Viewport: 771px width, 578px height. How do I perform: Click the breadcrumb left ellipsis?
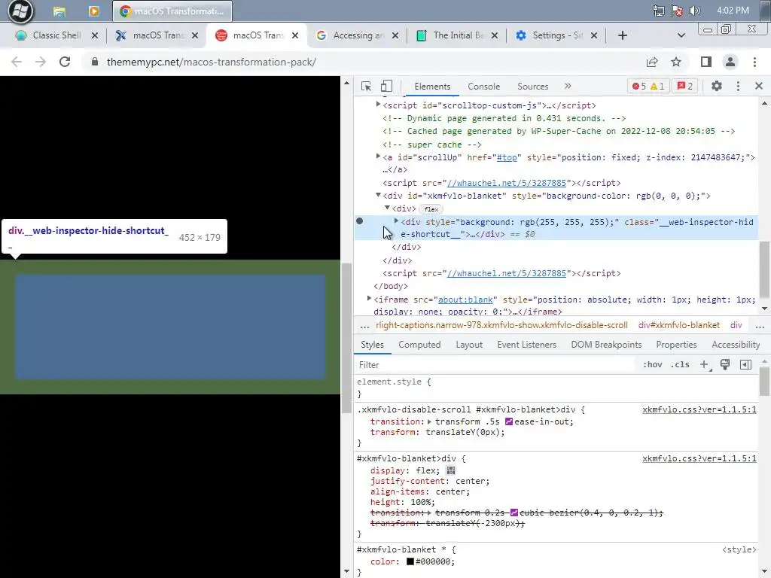point(364,325)
